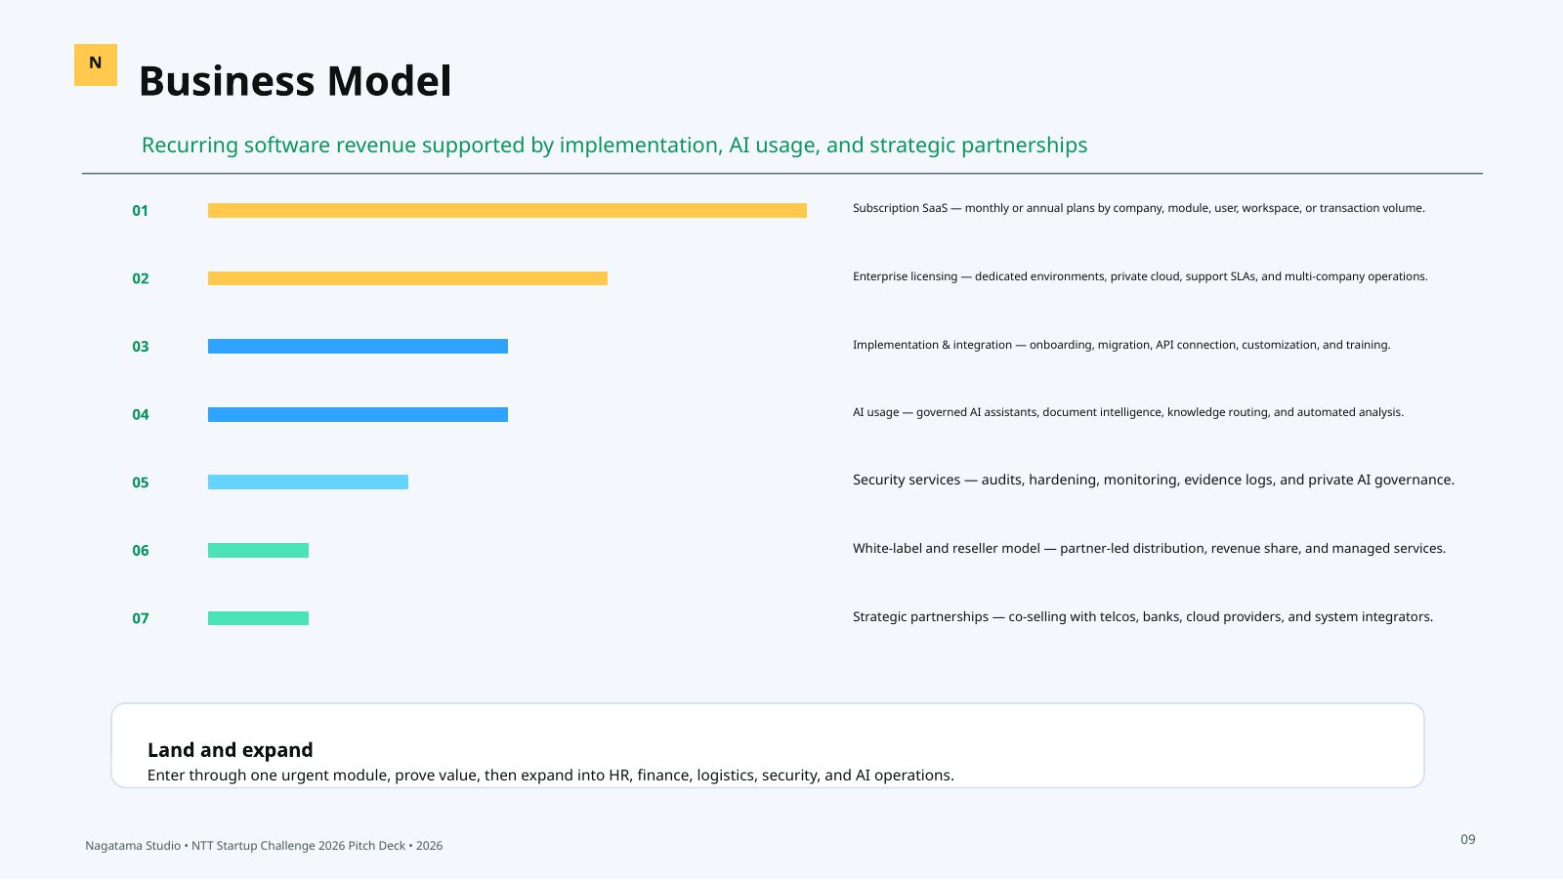The height and width of the screenshot is (880, 1563).
Task: Click the green subtitle about recurring software revenue
Action: pos(614,146)
